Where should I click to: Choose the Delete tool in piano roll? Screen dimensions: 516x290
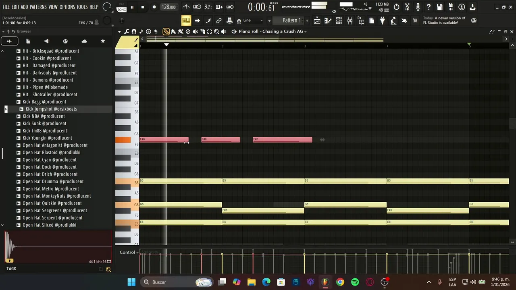[x=188, y=31]
